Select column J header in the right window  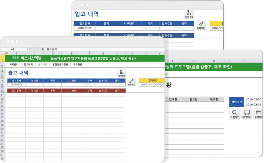(236, 61)
